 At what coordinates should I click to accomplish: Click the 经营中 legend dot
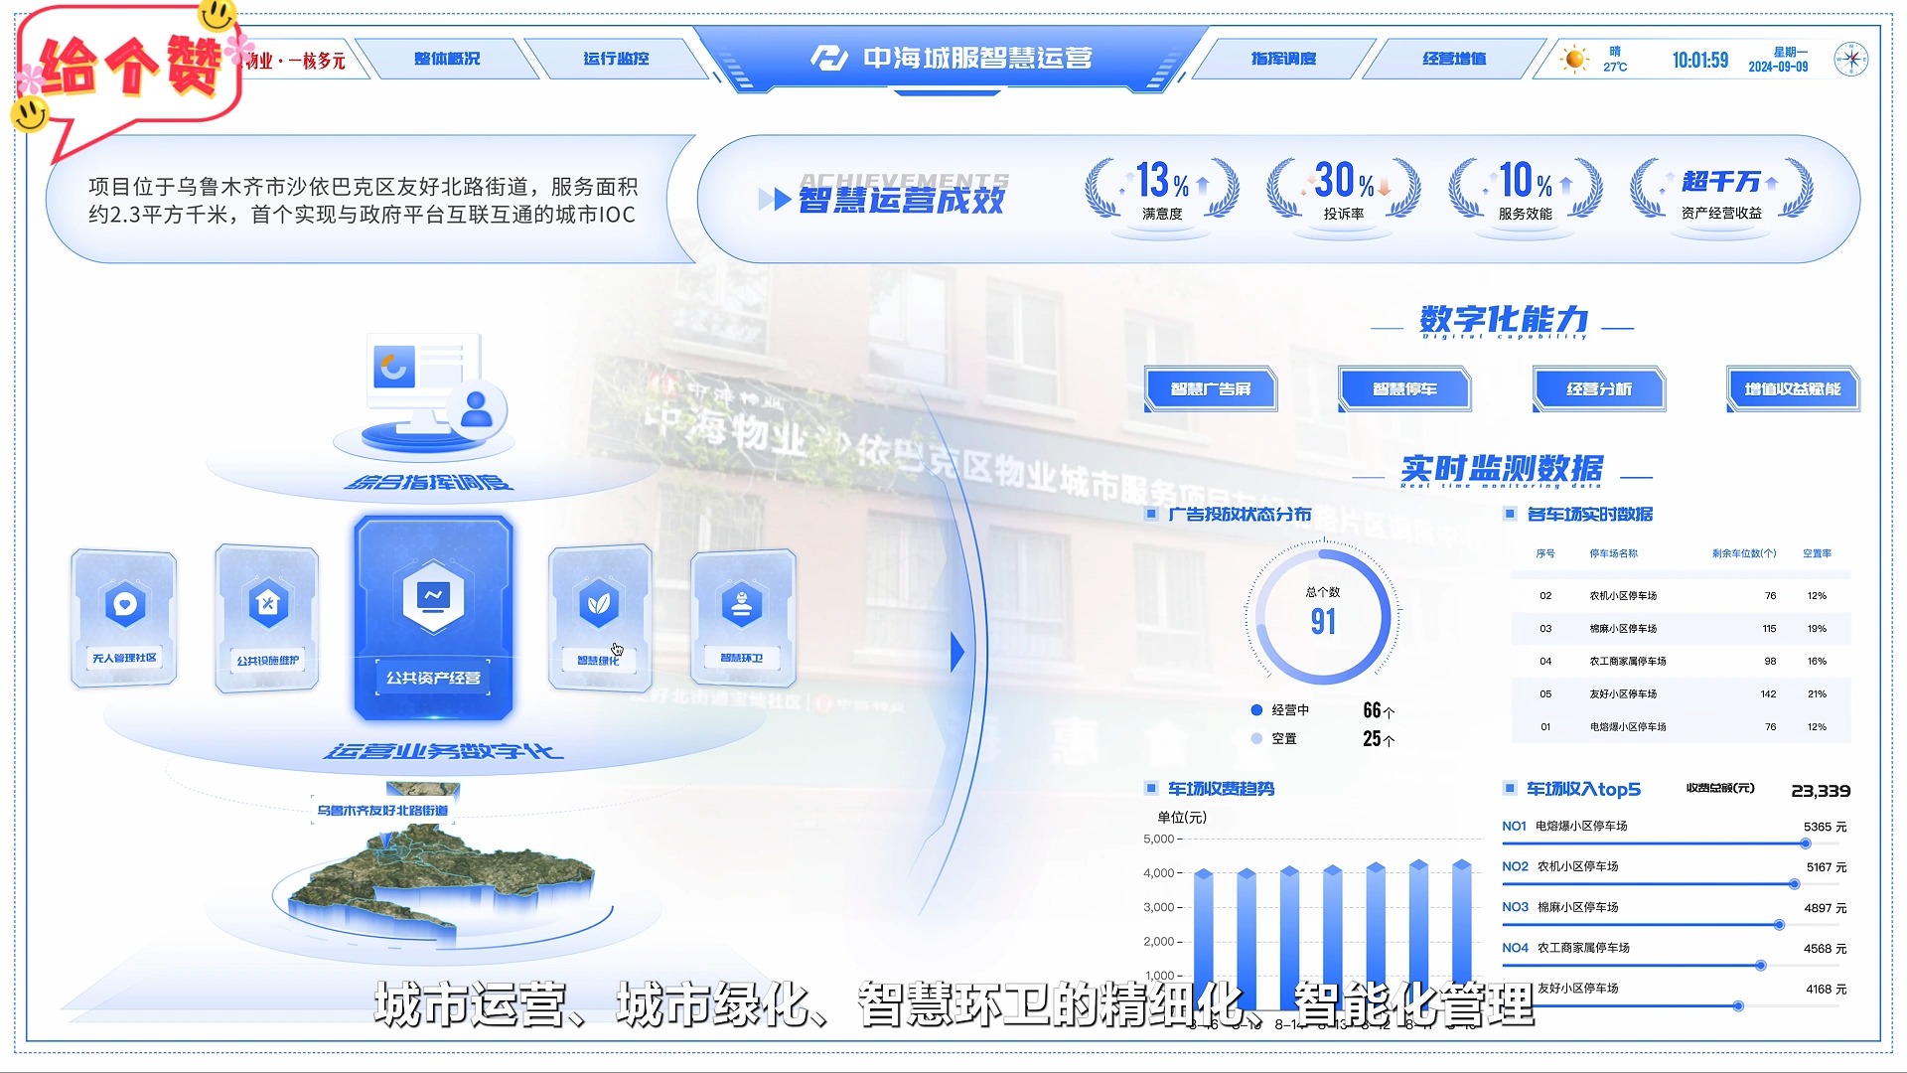(1256, 709)
